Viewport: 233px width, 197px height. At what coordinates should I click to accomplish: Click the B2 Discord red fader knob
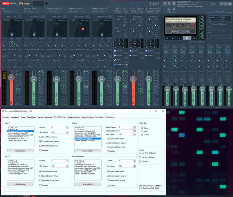pyautogui.click(x=133, y=79)
